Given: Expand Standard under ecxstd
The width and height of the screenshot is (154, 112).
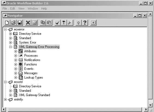Looking at the screenshot, I should [x=10, y=91].
